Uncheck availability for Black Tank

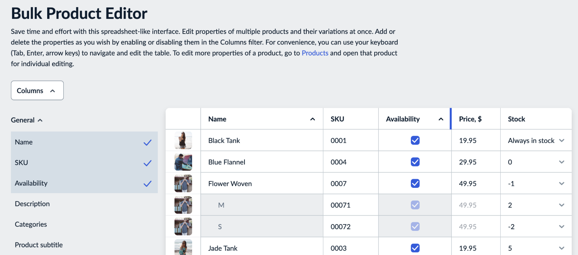[415, 140]
